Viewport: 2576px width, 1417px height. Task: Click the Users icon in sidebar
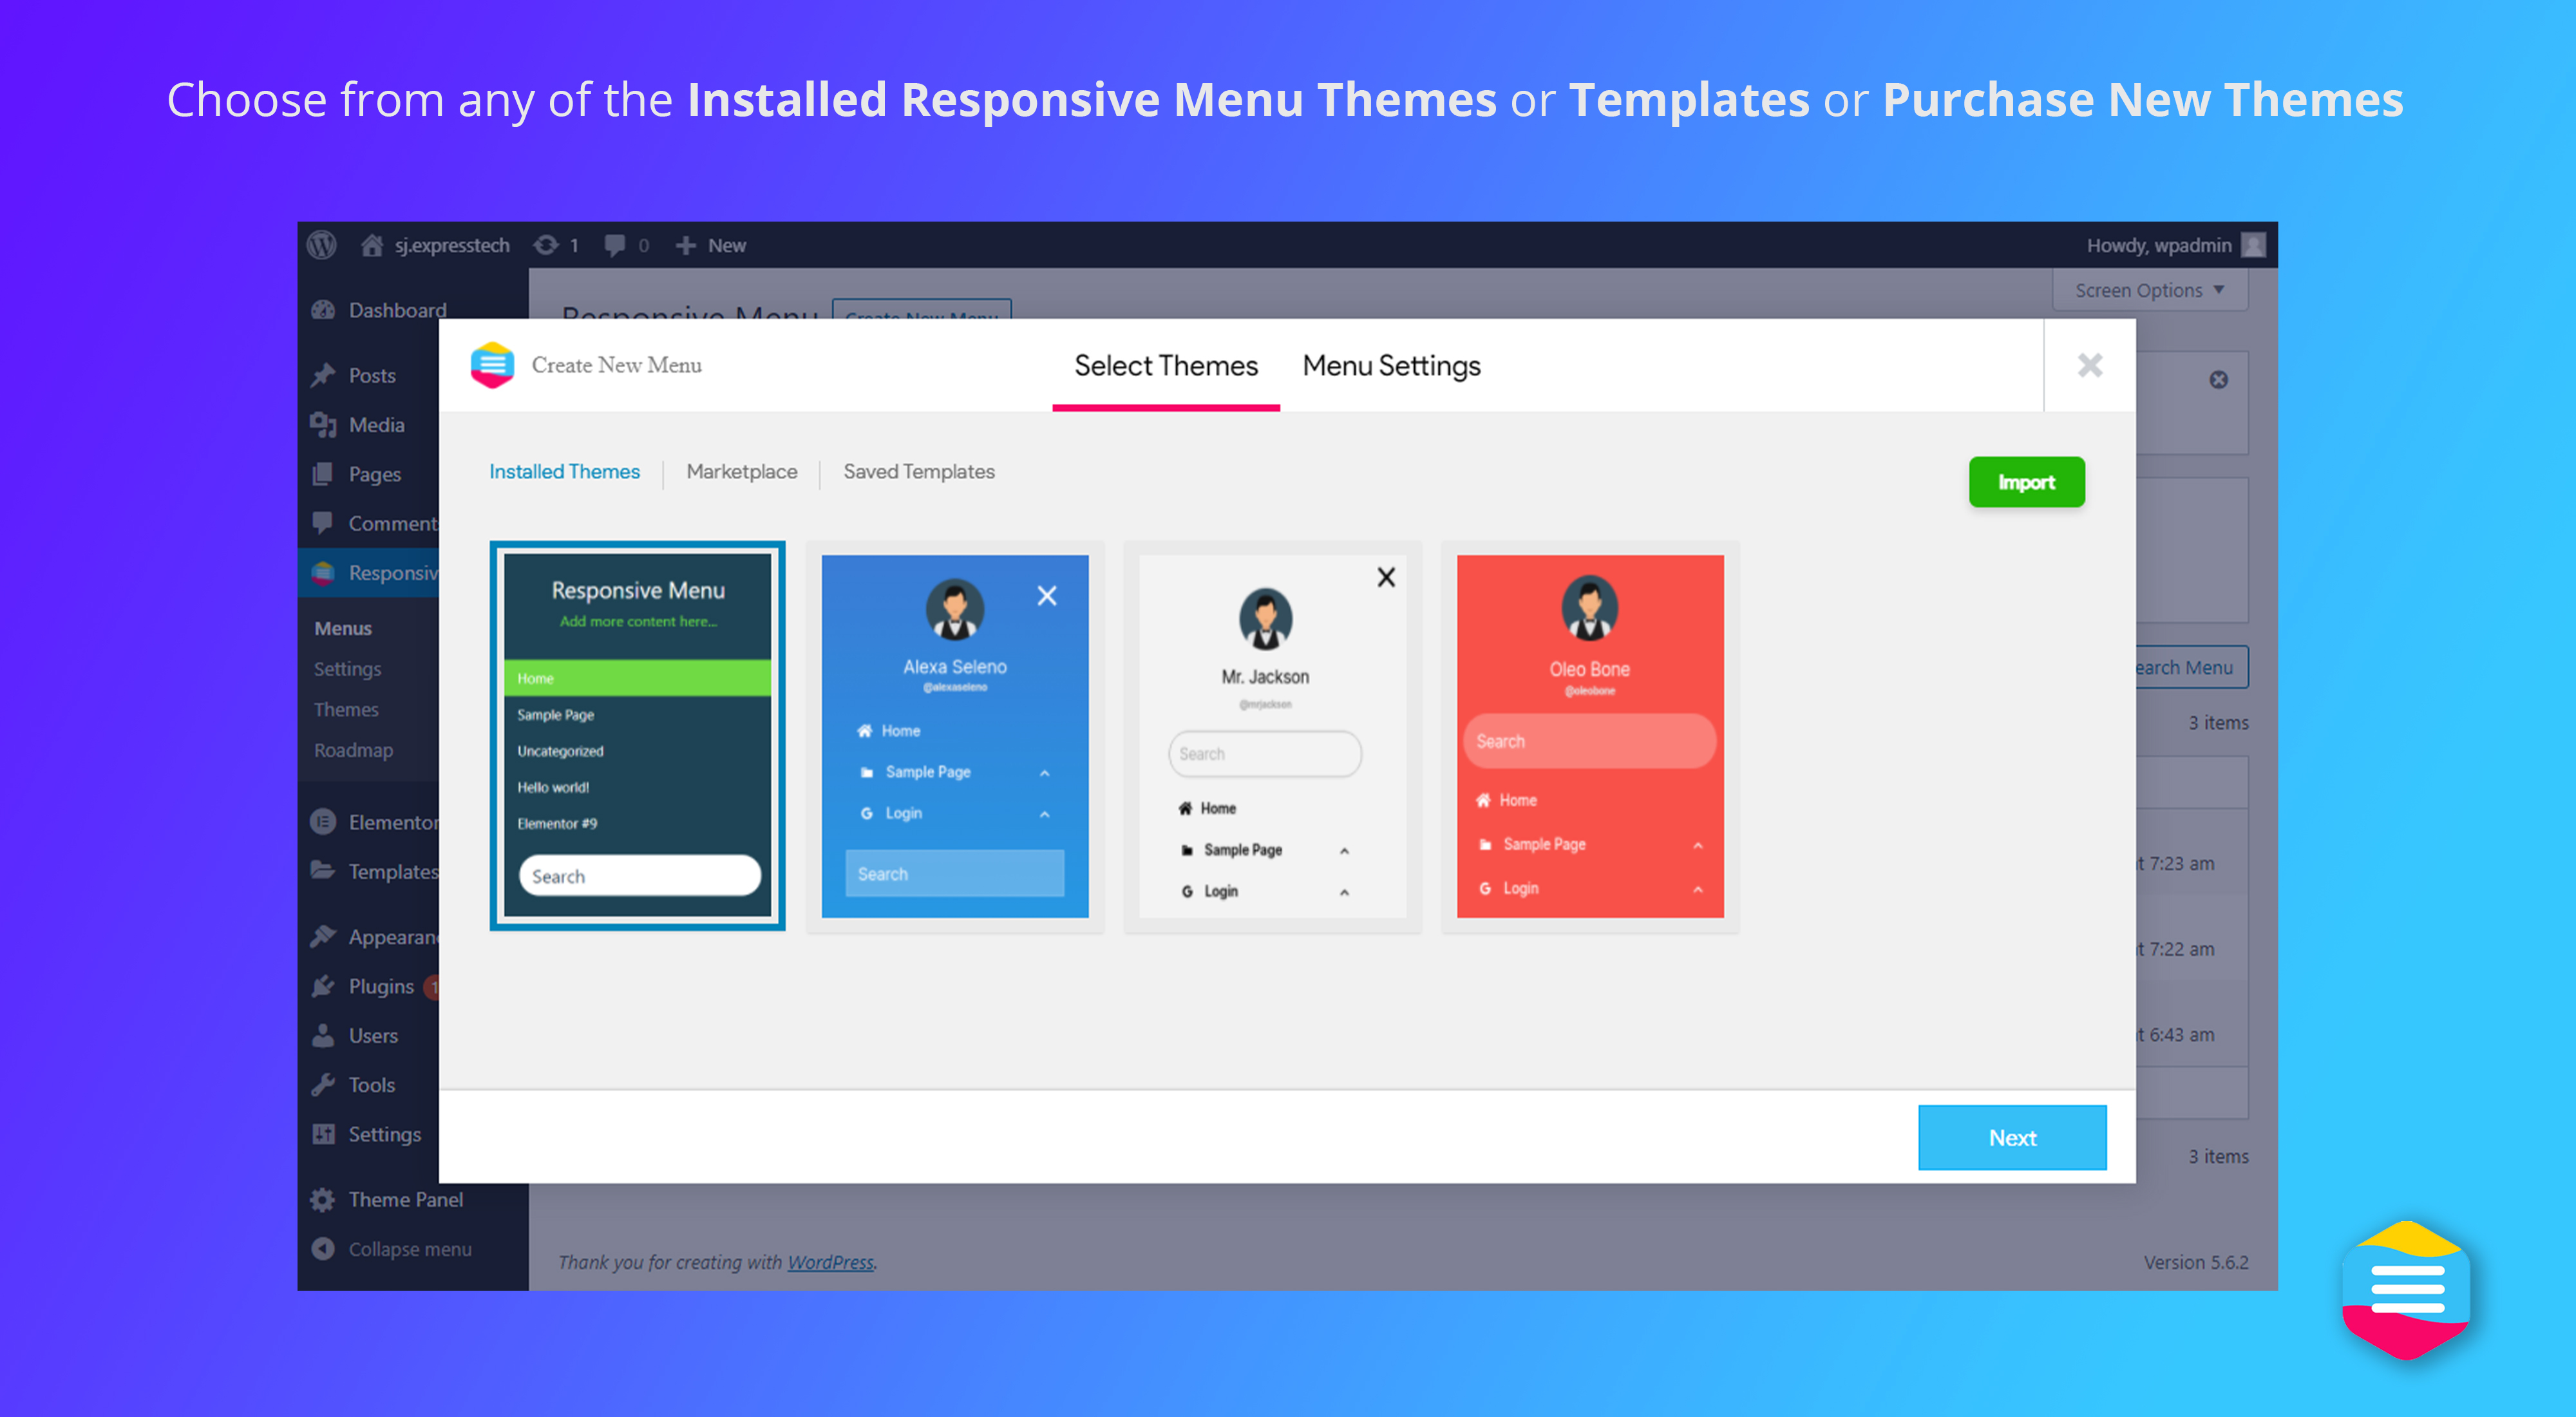coord(323,1036)
